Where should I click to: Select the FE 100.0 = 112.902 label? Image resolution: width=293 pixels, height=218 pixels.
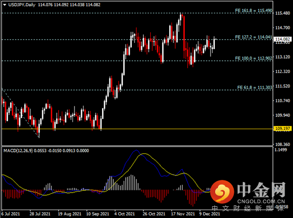click(253, 58)
